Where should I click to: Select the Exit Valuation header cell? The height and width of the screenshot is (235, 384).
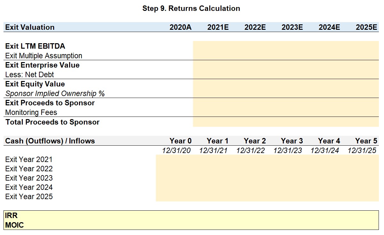pos(30,27)
